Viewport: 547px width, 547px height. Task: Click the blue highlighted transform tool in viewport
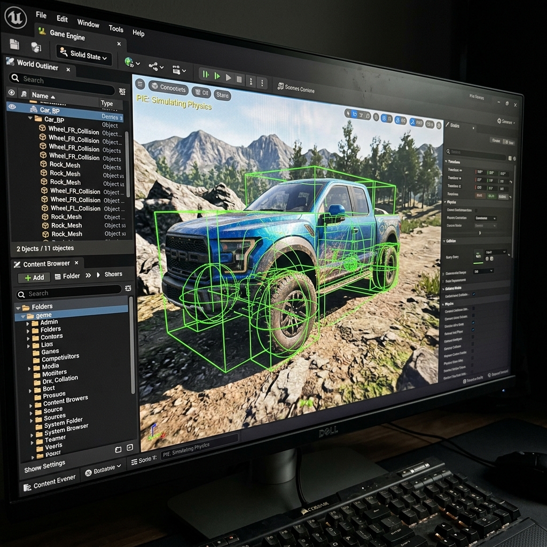[x=355, y=114]
